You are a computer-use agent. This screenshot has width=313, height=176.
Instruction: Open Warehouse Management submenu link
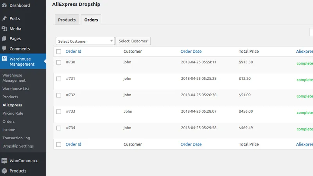[x=14, y=78]
